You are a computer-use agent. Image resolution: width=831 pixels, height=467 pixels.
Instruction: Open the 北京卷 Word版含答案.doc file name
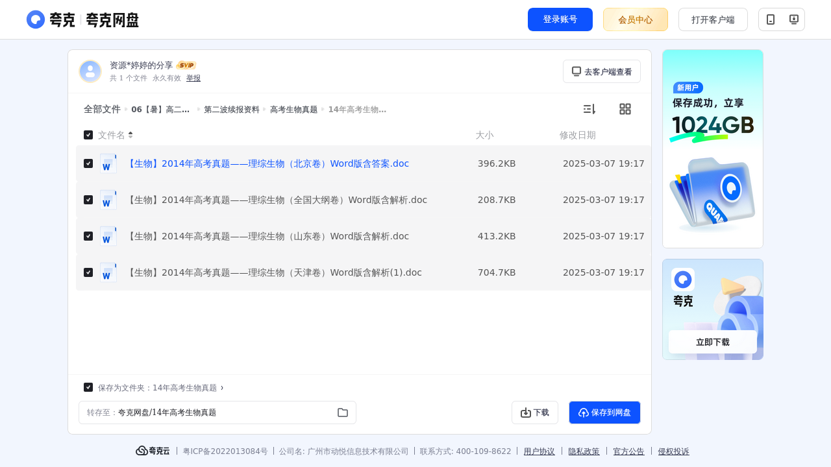click(267, 163)
